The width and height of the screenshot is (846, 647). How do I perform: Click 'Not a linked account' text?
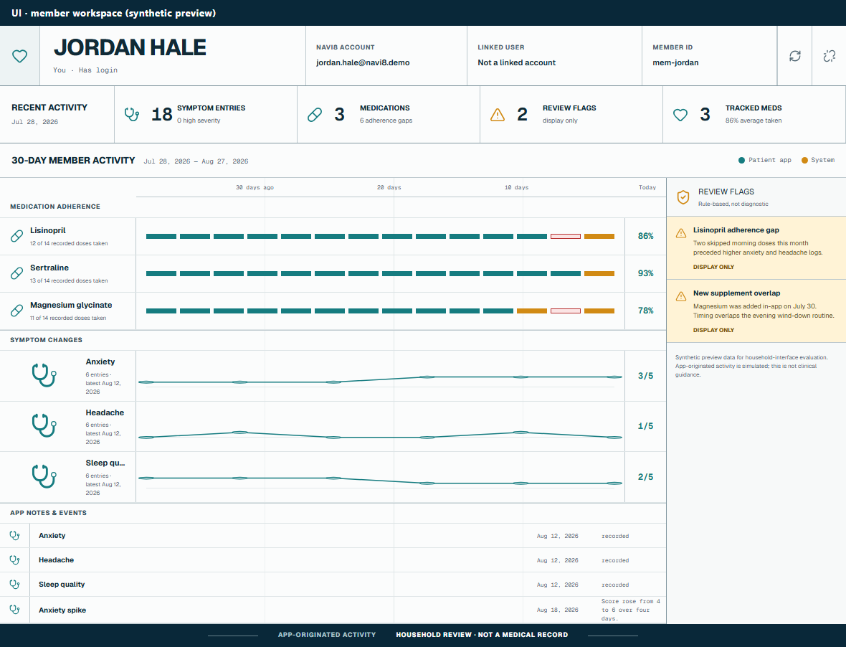point(516,62)
